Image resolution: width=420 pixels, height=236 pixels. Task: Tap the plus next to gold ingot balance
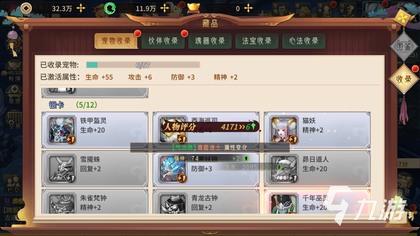coord(249,9)
